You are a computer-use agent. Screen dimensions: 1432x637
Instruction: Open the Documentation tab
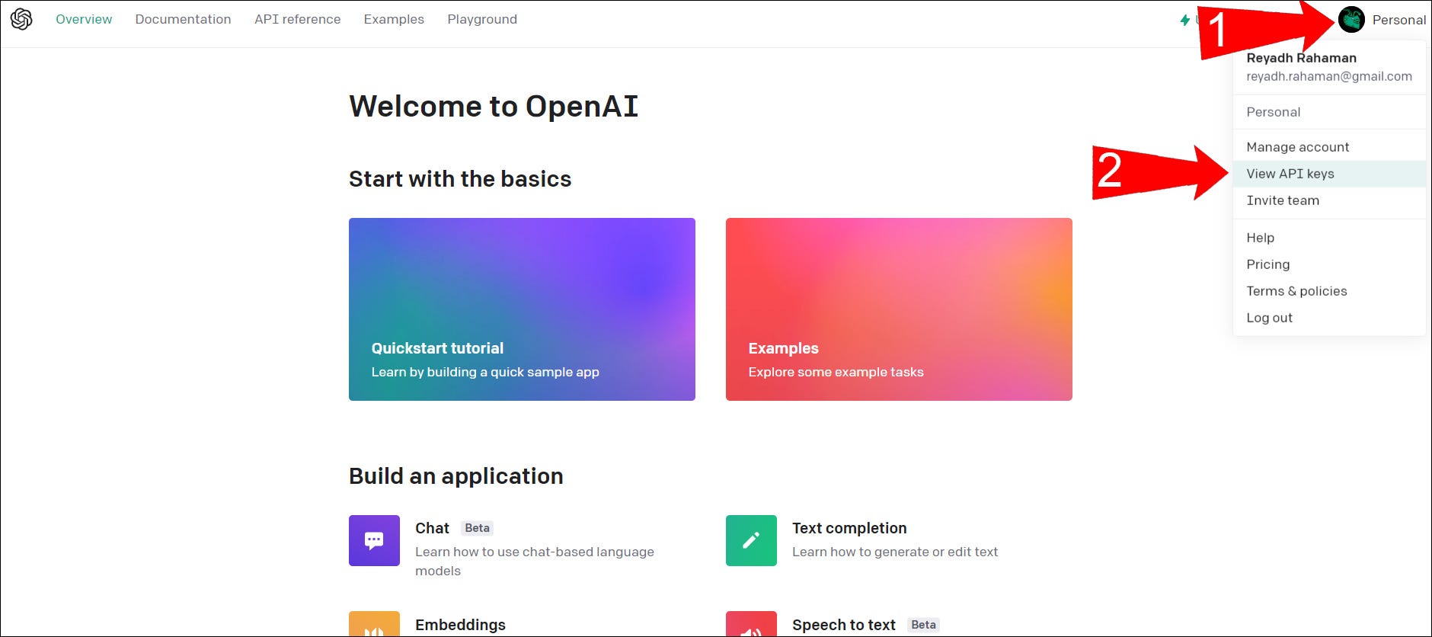point(183,19)
